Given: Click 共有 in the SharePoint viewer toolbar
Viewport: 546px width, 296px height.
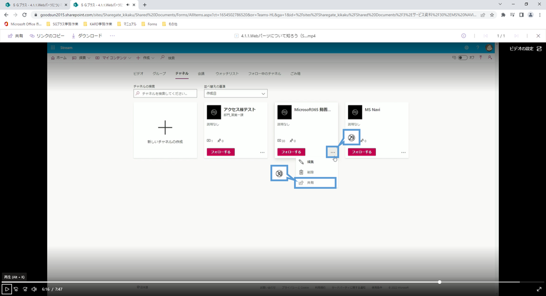Looking at the screenshot, I should [16, 36].
